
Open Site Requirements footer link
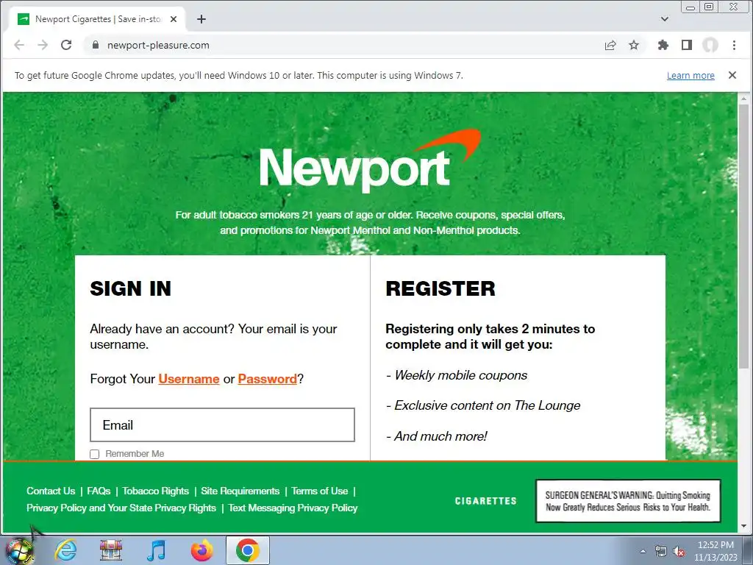coord(240,491)
